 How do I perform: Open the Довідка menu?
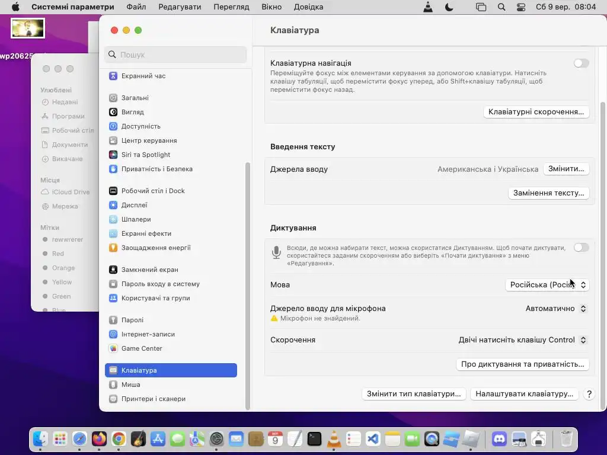pos(308,7)
